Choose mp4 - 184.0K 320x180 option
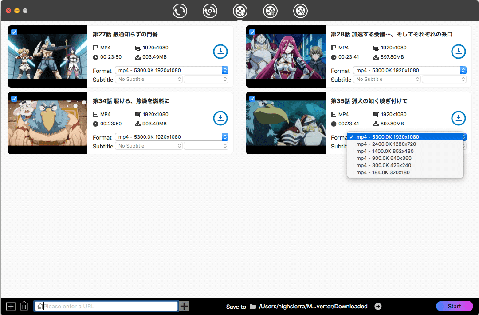 pyautogui.click(x=405, y=172)
